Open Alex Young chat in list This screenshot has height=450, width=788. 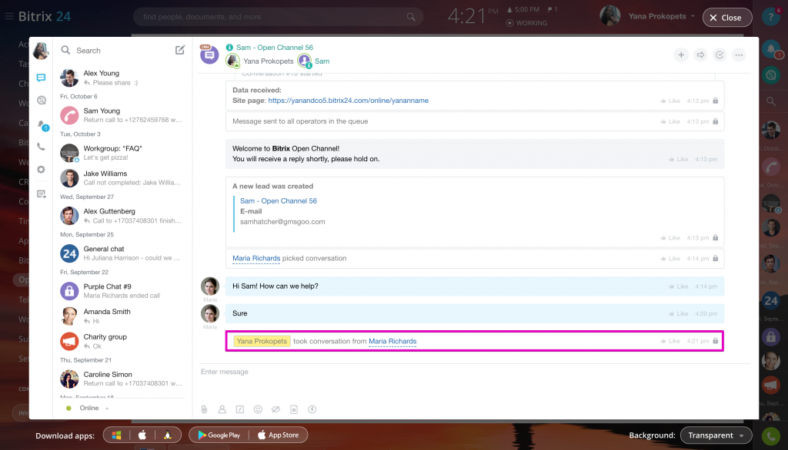[x=121, y=78]
